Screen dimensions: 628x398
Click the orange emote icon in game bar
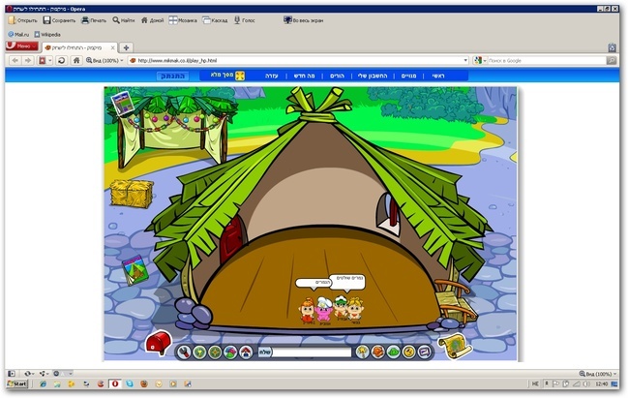pos(377,352)
